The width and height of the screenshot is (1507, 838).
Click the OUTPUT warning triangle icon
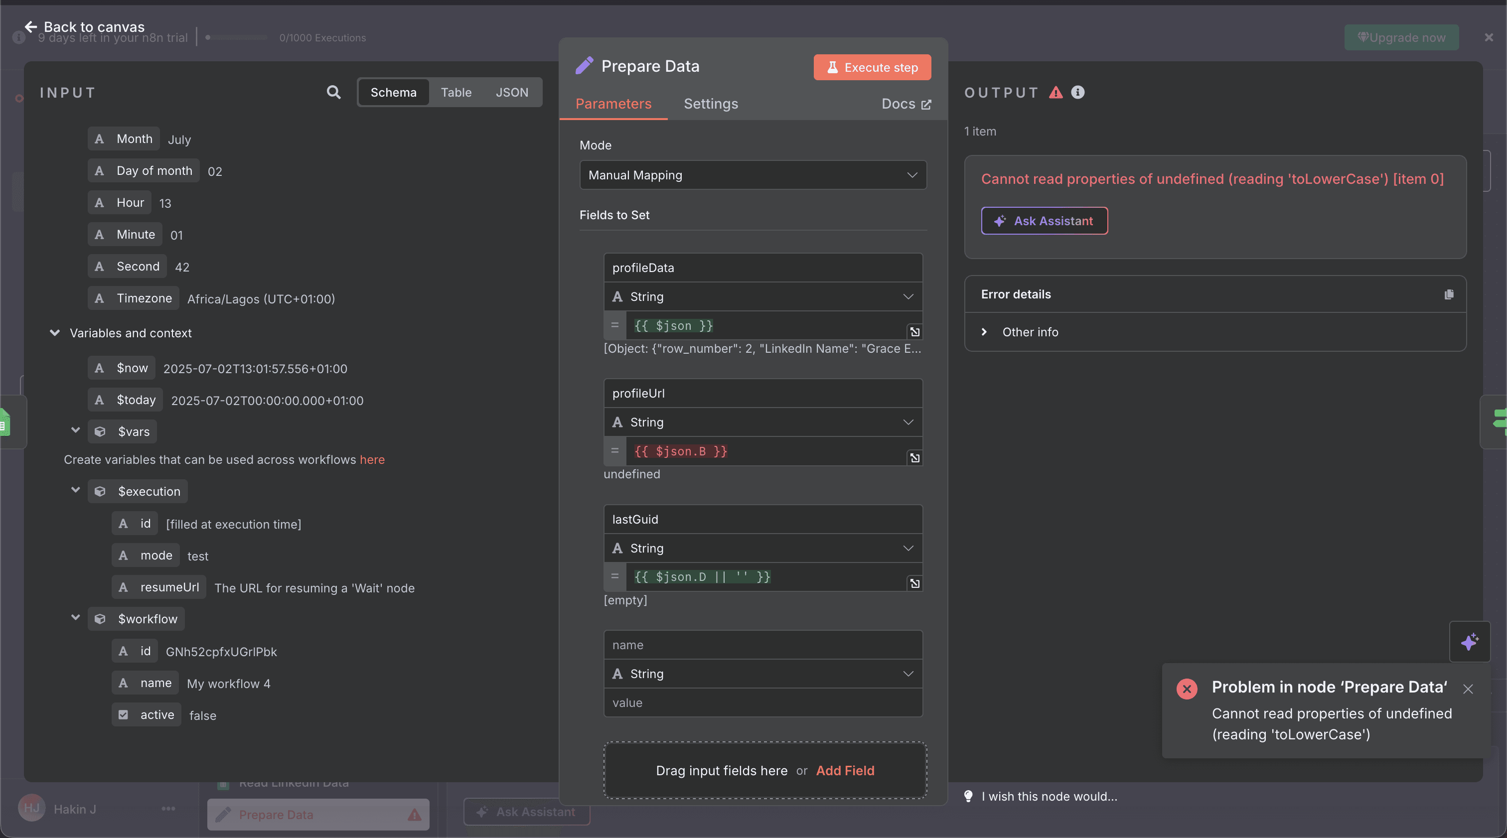click(x=1055, y=92)
